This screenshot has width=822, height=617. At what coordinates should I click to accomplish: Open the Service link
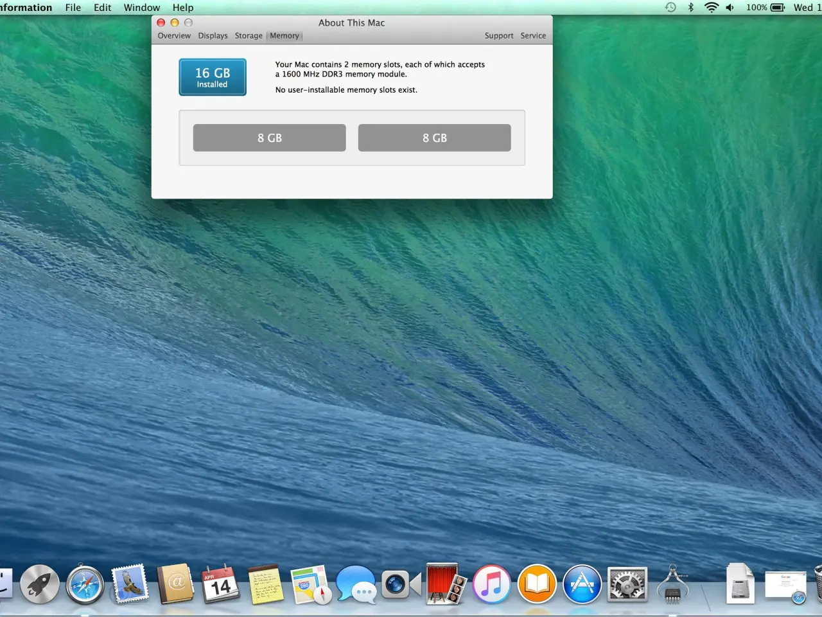tap(533, 36)
